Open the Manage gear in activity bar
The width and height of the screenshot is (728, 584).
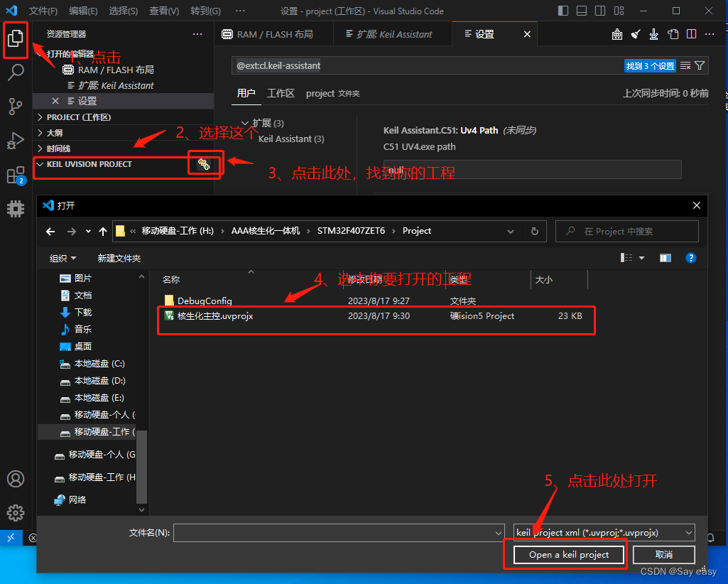(x=16, y=513)
